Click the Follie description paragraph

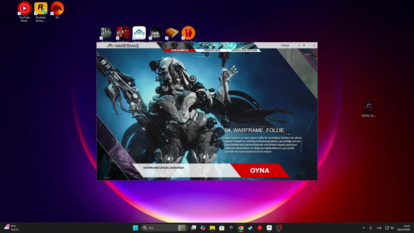(263, 145)
